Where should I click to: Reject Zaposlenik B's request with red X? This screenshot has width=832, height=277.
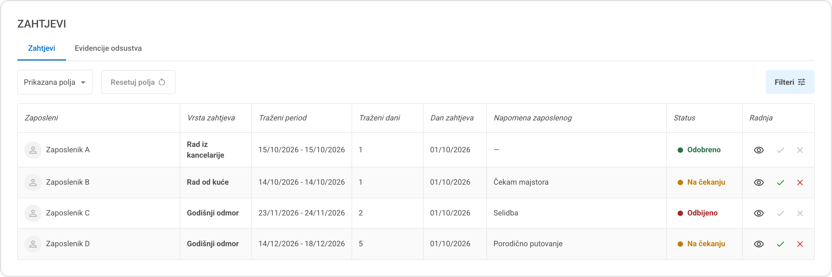[x=800, y=183]
